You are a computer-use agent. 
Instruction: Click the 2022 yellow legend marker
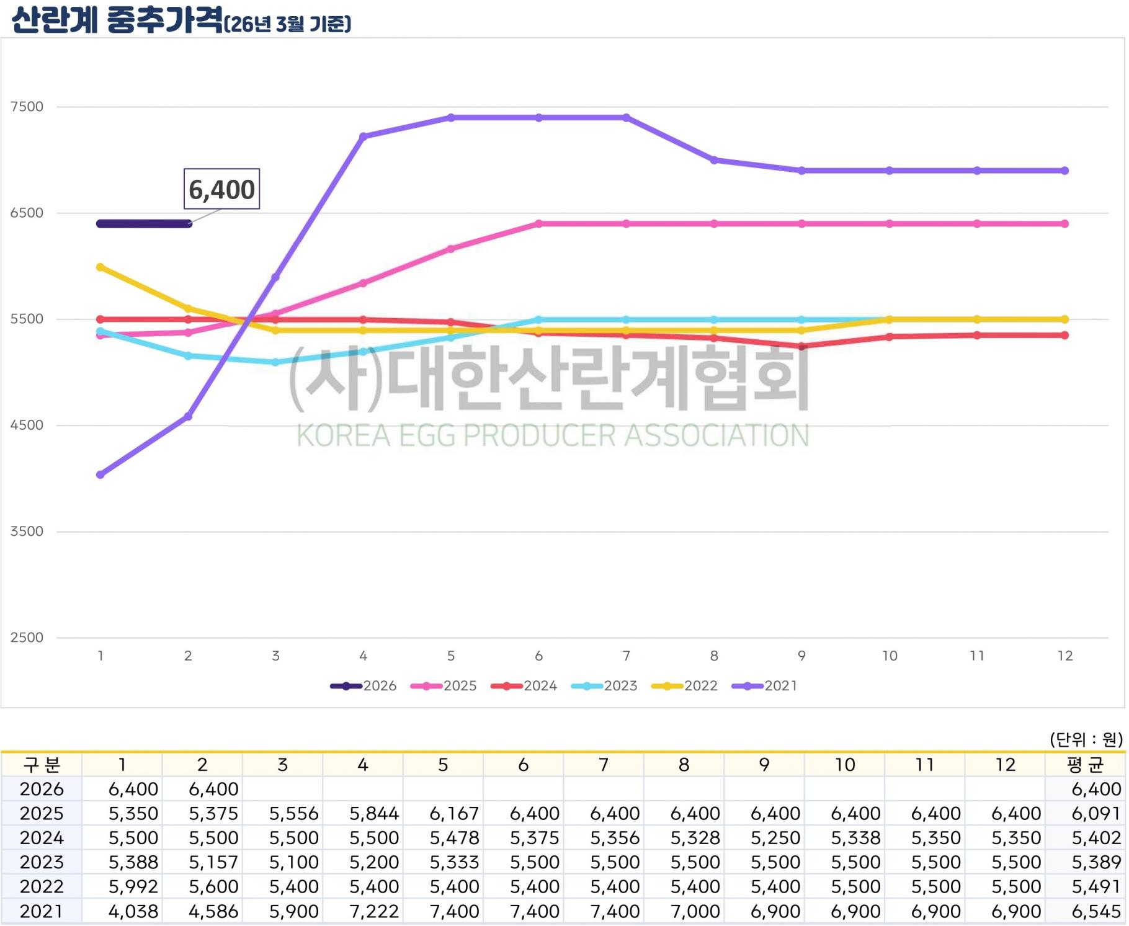coord(667,686)
